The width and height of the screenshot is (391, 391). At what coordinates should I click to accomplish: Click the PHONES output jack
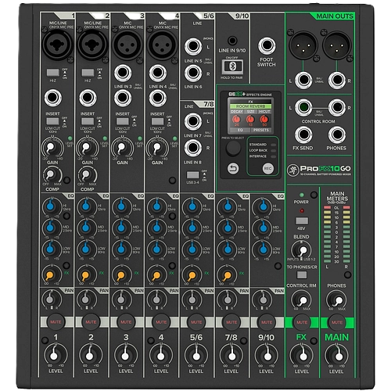pyautogui.click(x=337, y=135)
